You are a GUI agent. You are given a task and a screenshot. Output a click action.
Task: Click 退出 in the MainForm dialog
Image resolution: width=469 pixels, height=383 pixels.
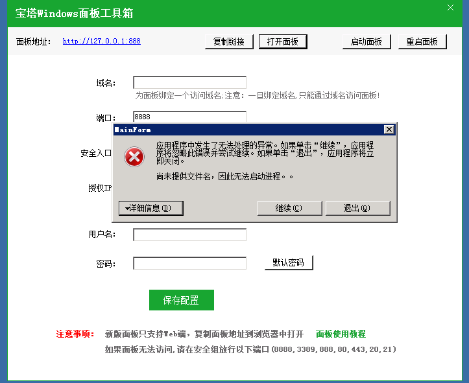[357, 208]
